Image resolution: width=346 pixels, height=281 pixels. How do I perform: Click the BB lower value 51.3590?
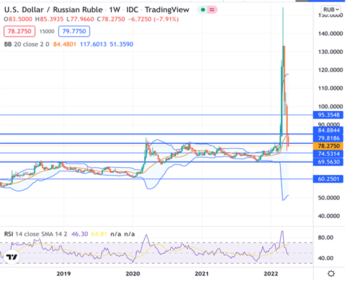[122, 44]
